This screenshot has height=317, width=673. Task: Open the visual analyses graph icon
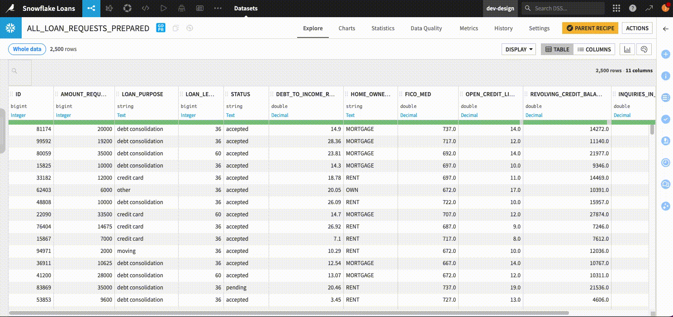click(109, 8)
